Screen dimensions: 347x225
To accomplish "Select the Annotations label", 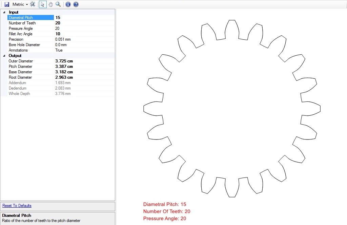I will [18, 50].
